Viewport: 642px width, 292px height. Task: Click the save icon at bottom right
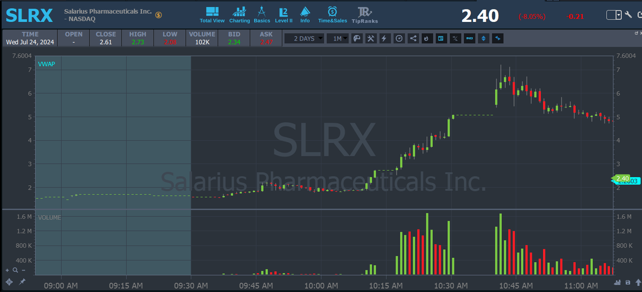point(628,282)
